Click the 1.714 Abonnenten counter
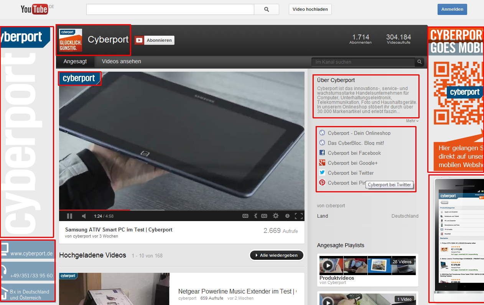Viewport: 484px width, 305px height. [x=361, y=39]
